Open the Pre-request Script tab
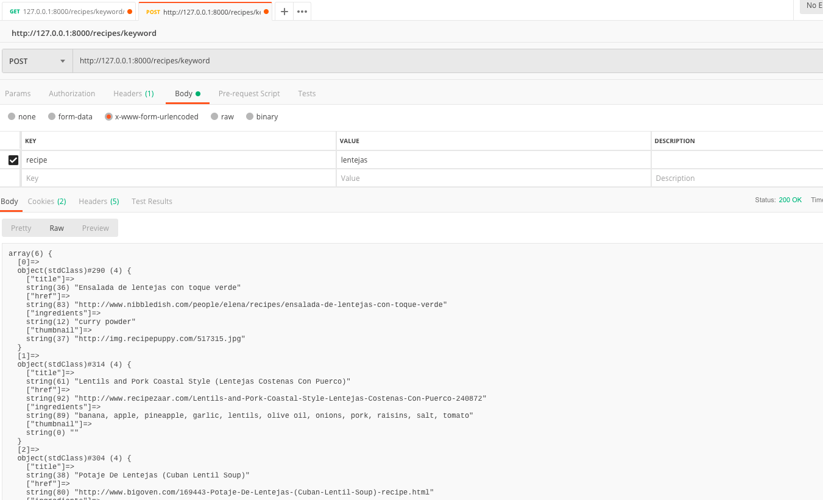Viewport: 823px width, 500px height. click(249, 94)
